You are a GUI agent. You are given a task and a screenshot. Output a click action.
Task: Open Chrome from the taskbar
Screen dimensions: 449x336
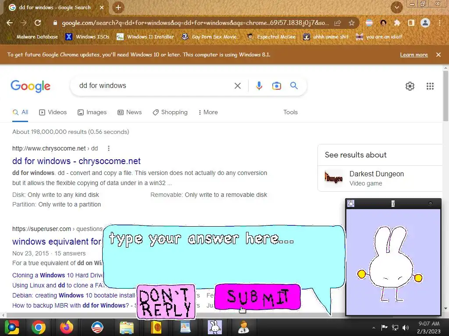tap(39, 327)
